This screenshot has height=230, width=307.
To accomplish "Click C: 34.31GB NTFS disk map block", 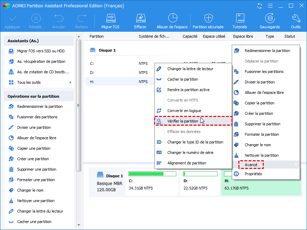I will coord(152,182).
